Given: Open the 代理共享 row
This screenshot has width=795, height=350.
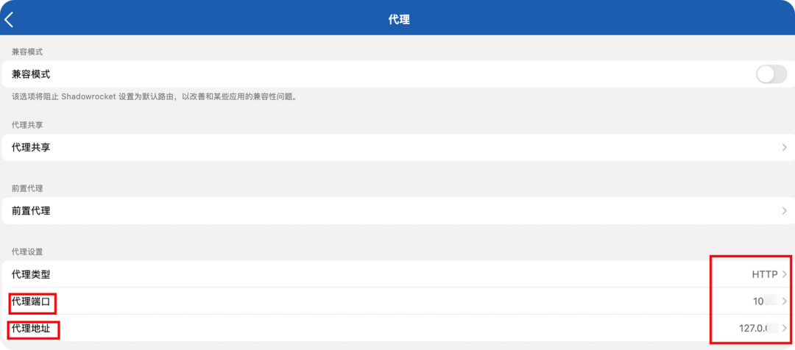Looking at the screenshot, I should click(x=397, y=147).
